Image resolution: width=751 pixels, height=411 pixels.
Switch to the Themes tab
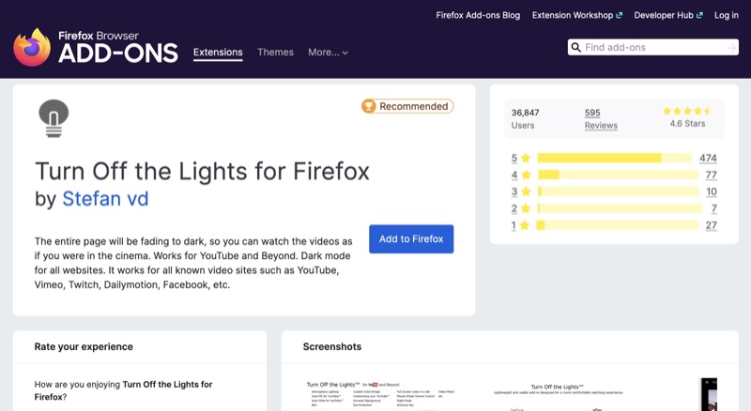275,53
